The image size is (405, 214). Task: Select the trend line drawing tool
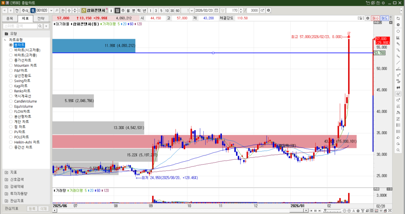coord(398,62)
